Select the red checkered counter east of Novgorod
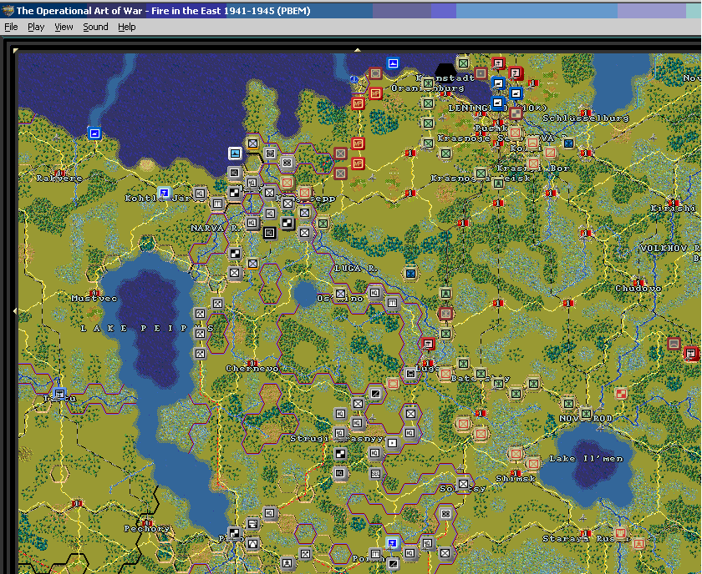This screenshot has height=574, width=702. point(620,394)
